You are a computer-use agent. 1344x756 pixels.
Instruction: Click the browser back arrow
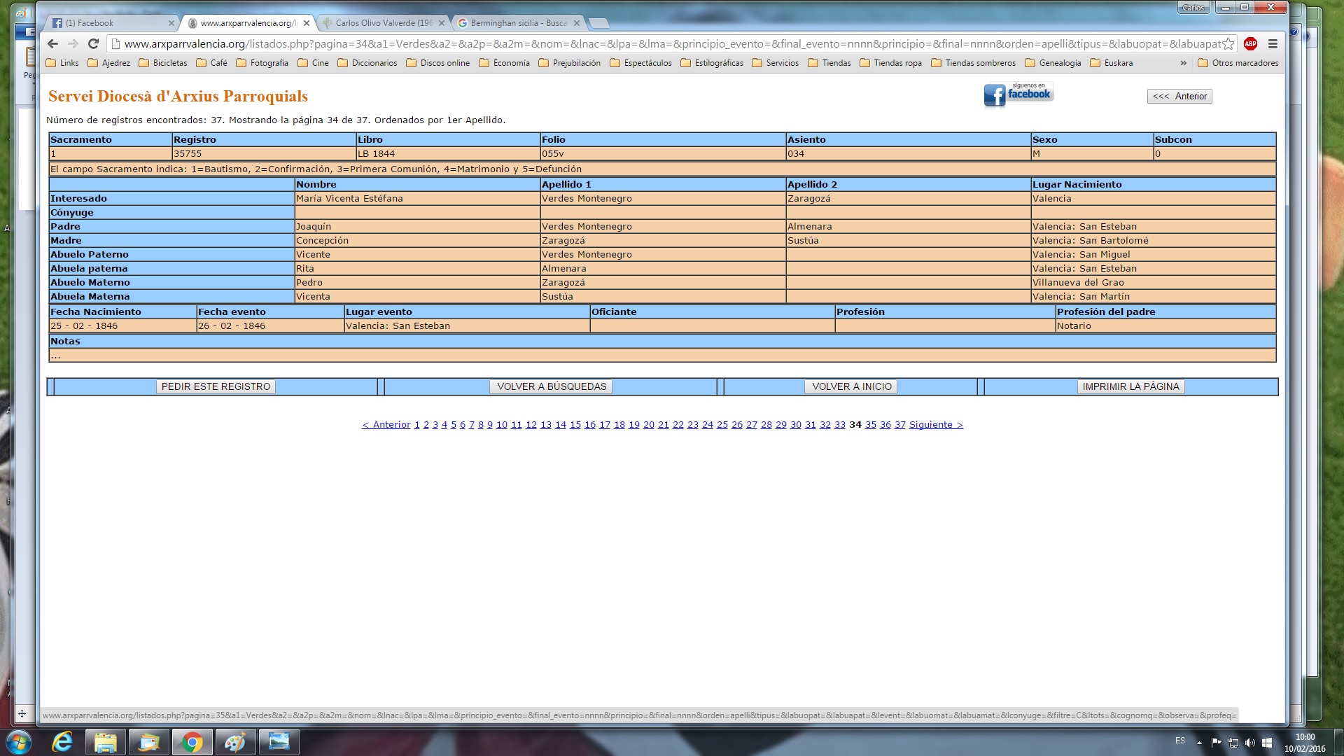tap(52, 43)
